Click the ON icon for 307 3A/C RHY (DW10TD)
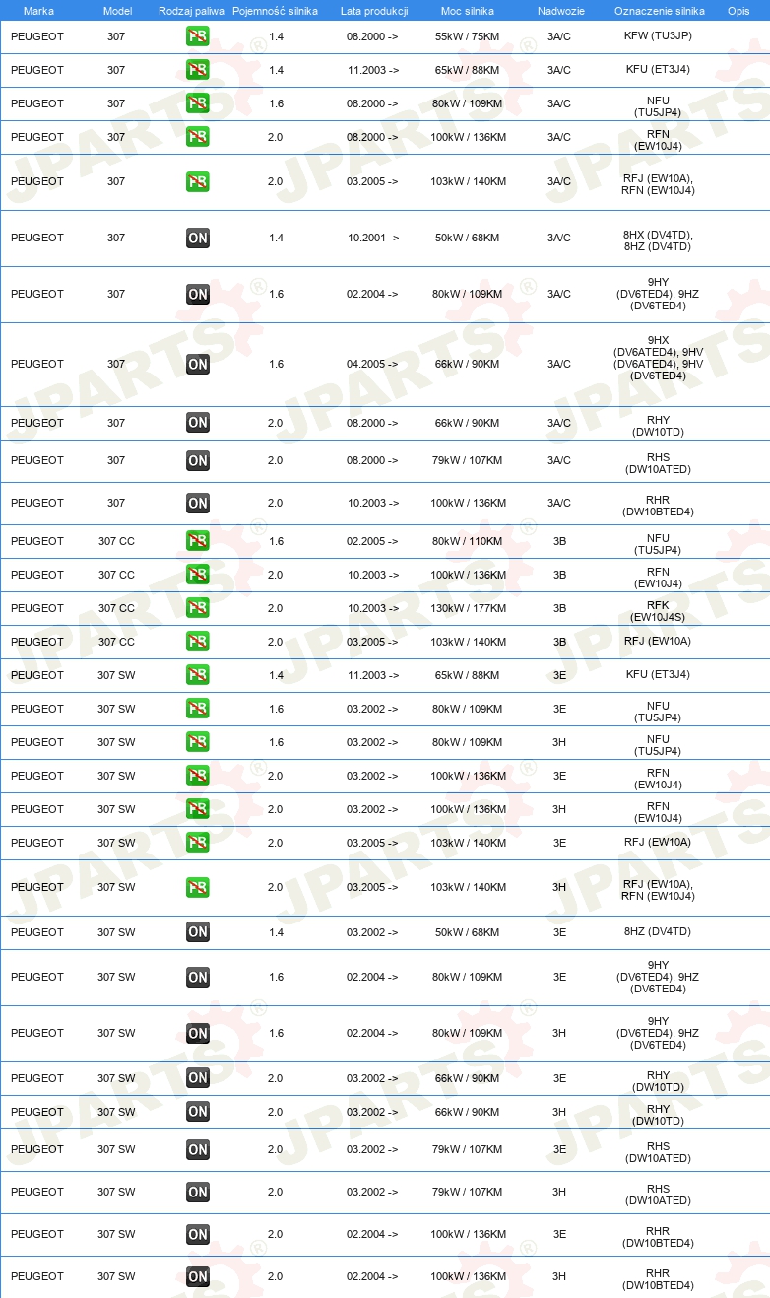 pyautogui.click(x=198, y=423)
